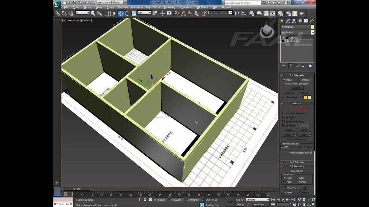Click the object color swatch beside Rectangle001
The image size is (369, 207).
[x=312, y=27]
